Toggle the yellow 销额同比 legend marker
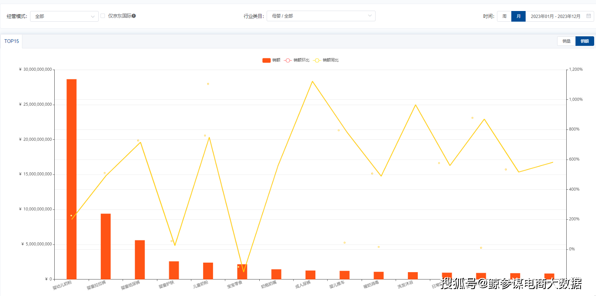 tap(317, 60)
